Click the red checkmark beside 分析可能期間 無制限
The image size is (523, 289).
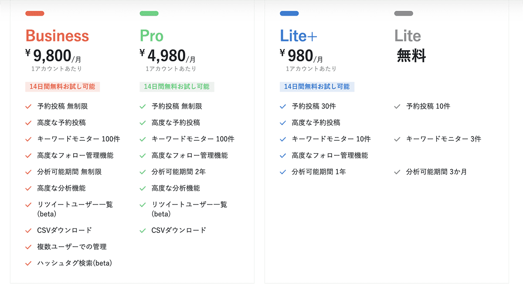tap(28, 172)
